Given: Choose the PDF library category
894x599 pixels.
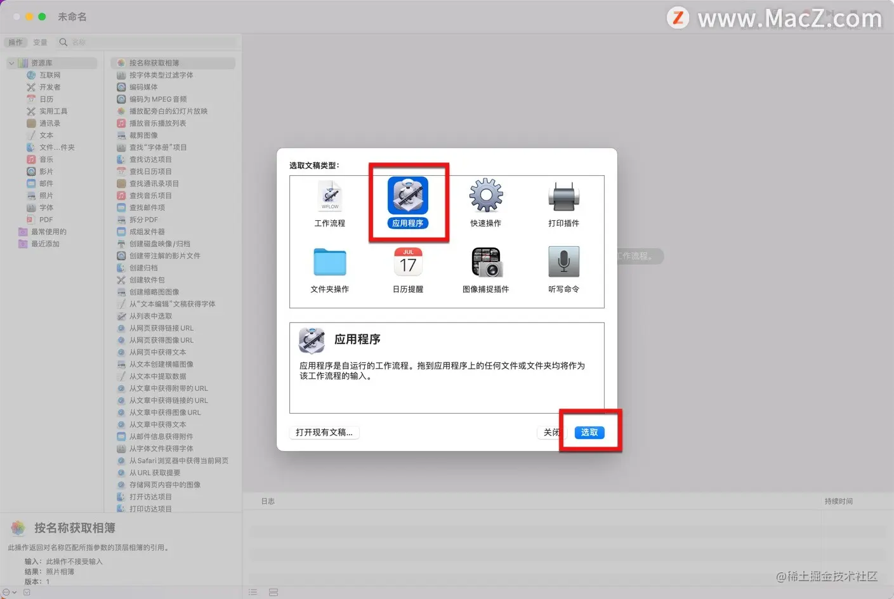Looking at the screenshot, I should point(46,220).
